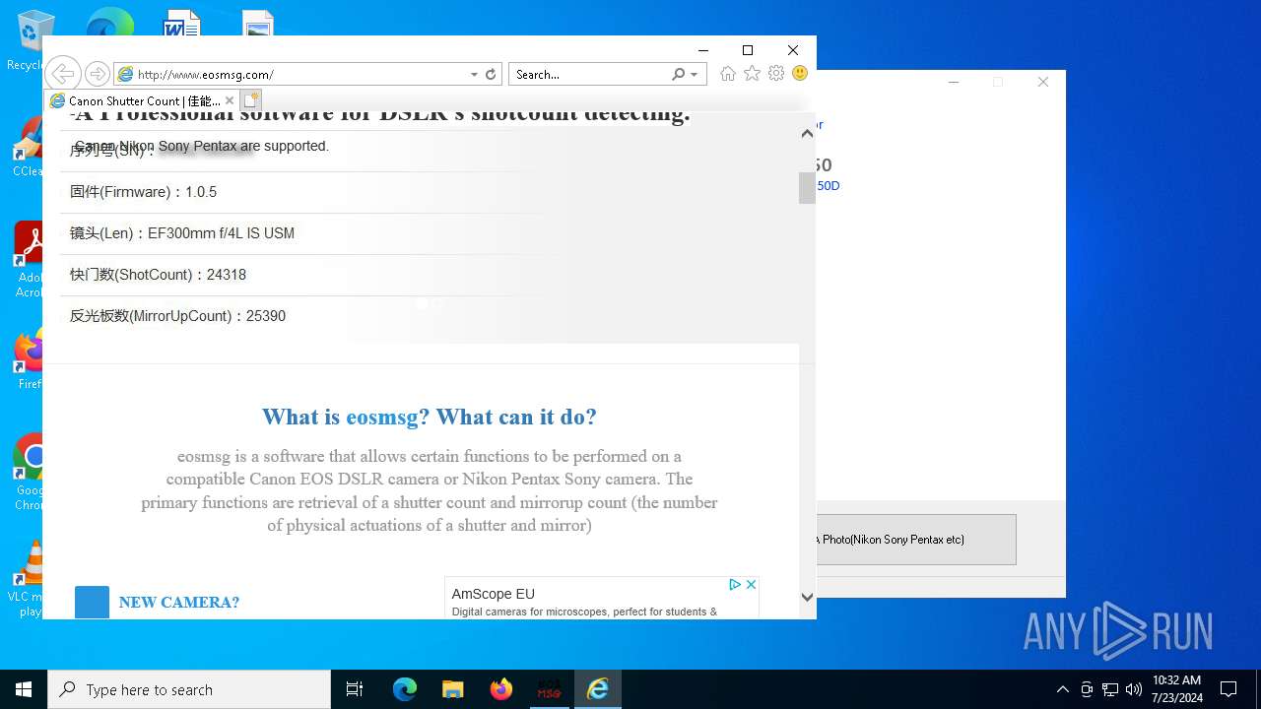
Task: Click the MirrorUpCount 25390 line
Action: (177, 316)
